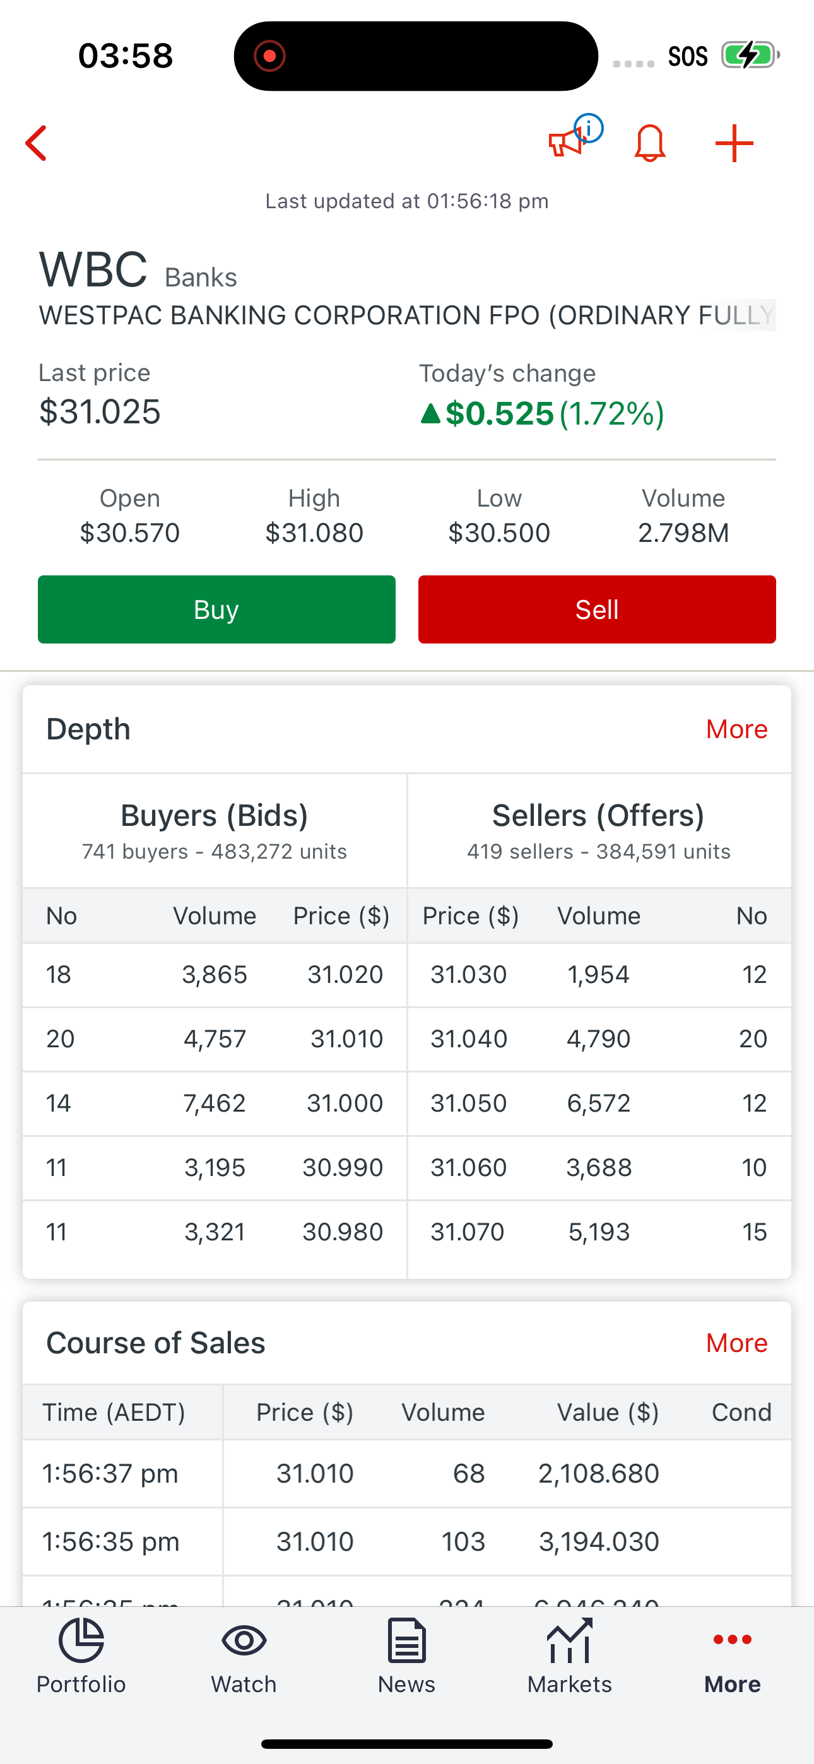Tap Low value $30.500
This screenshot has height=1764, width=814.
click(x=499, y=532)
